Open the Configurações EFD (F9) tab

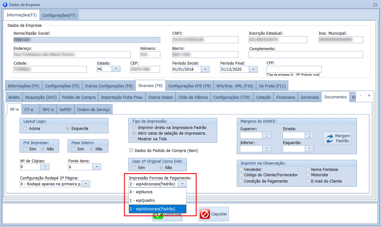coord(189,86)
